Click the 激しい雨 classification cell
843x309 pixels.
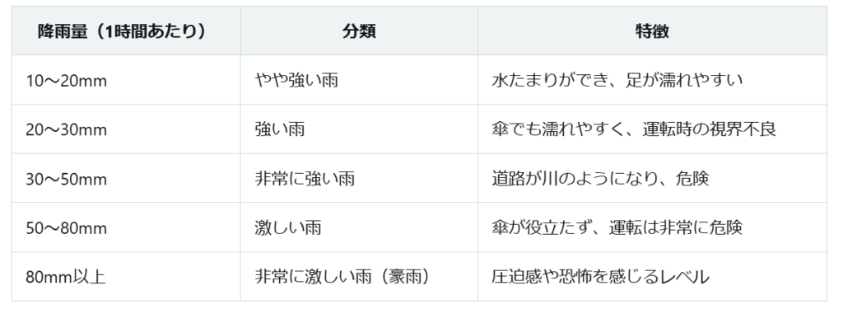359,227
